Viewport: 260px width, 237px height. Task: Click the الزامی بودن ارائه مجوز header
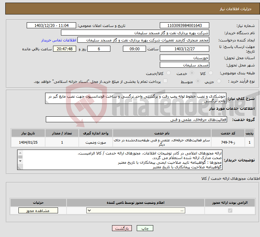point(230,202)
